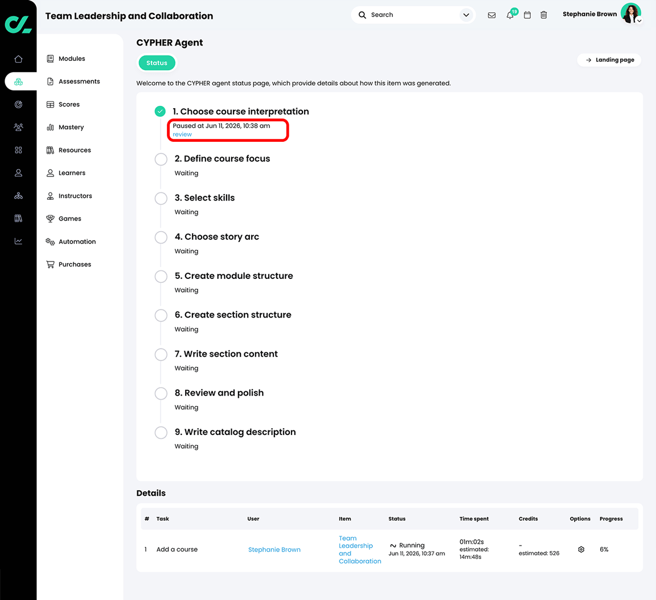Click the Paused at Jun 11, 2026 text
Screen dimensions: 656x600
(222, 126)
